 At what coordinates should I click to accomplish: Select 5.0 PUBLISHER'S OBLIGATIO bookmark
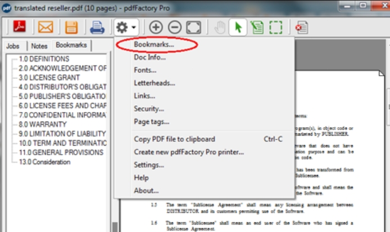tap(63, 96)
